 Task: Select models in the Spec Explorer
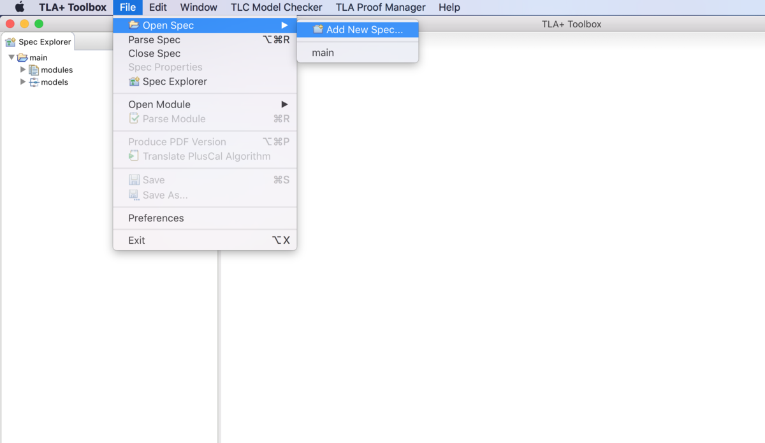pos(54,82)
